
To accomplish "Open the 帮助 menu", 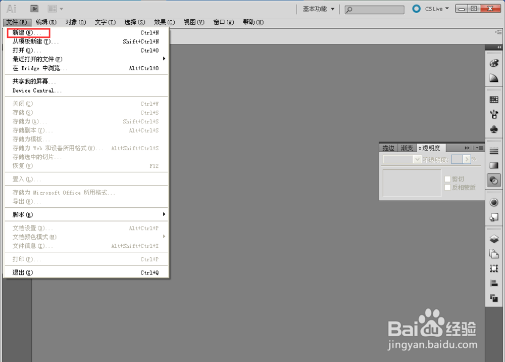I will [x=253, y=22].
